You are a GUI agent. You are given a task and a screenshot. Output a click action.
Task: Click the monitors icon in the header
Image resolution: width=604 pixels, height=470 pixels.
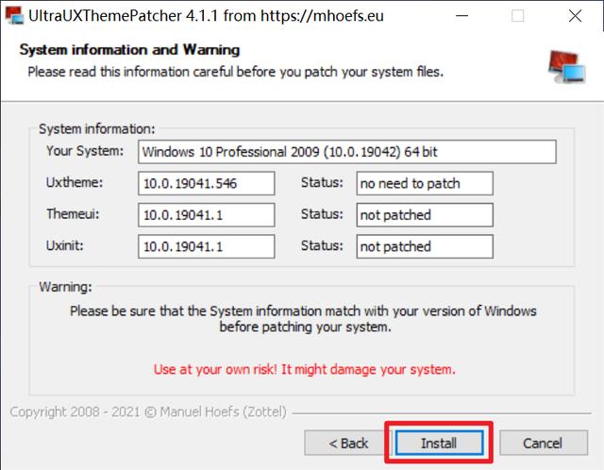pos(568,63)
